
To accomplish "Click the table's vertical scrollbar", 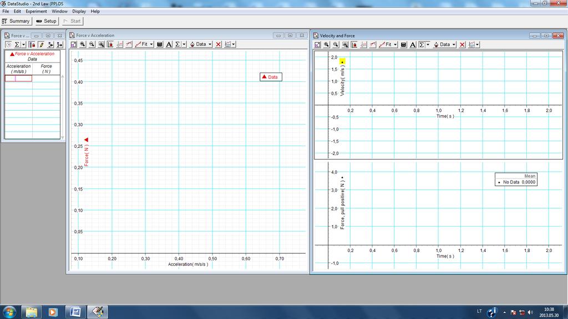I will click(x=63, y=107).
